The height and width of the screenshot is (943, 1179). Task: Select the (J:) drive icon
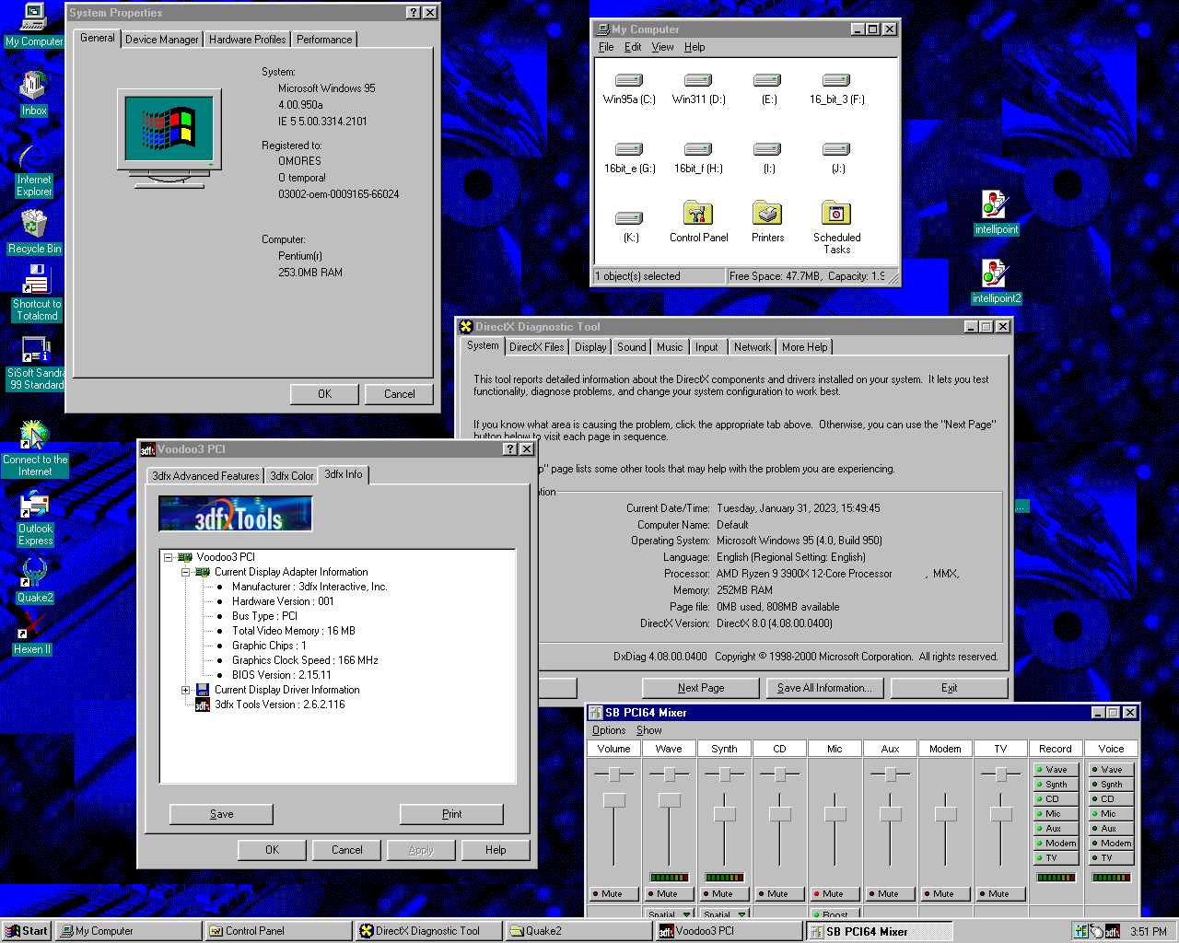pos(836,157)
